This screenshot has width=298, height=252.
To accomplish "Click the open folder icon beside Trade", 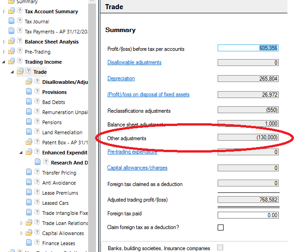I will pyautogui.click(x=20, y=71).
